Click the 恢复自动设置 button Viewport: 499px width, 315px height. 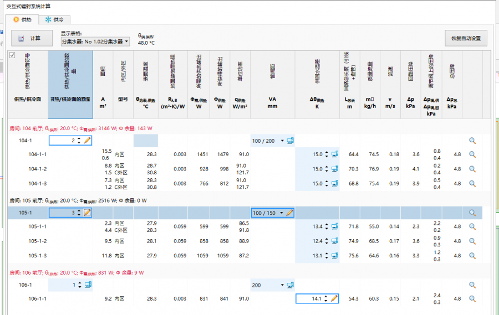(x=466, y=38)
